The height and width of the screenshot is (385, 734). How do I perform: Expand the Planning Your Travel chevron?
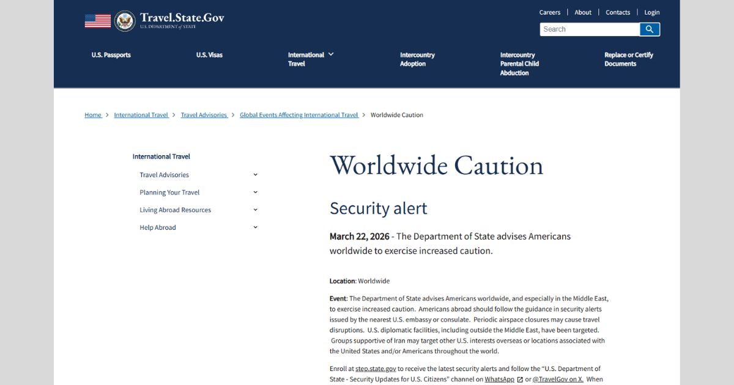click(x=255, y=193)
